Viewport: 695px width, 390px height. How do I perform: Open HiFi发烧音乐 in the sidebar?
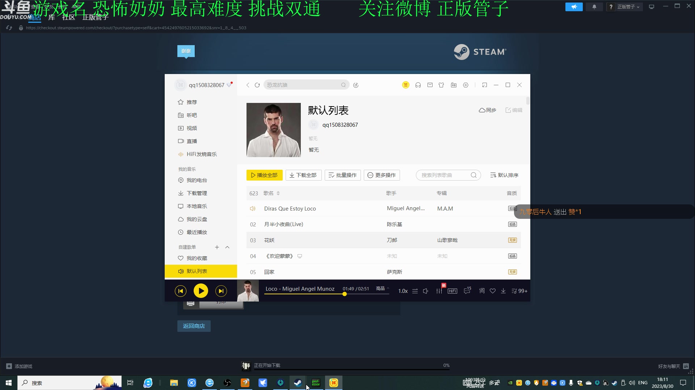(201, 154)
